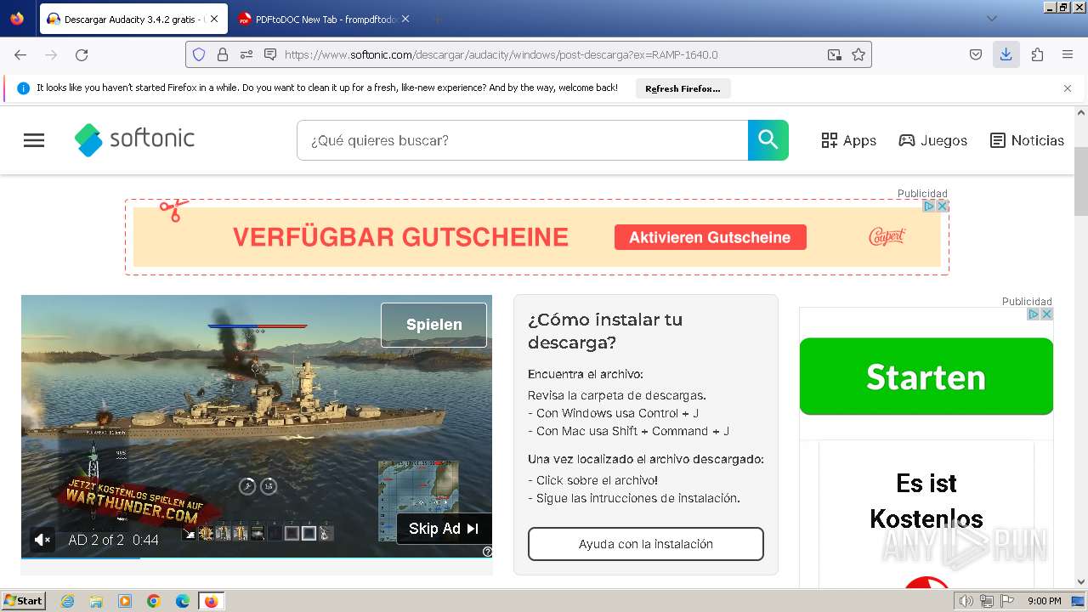
Task: Focus the ¿Qué quieres buscar? search field
Action: point(522,140)
